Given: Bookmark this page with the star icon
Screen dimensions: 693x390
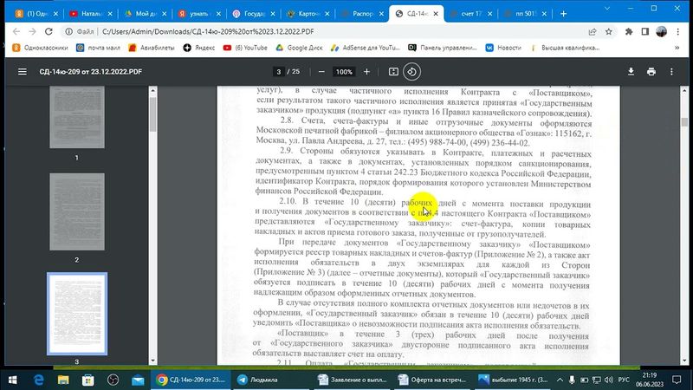Looking at the screenshot, I should [609, 31].
